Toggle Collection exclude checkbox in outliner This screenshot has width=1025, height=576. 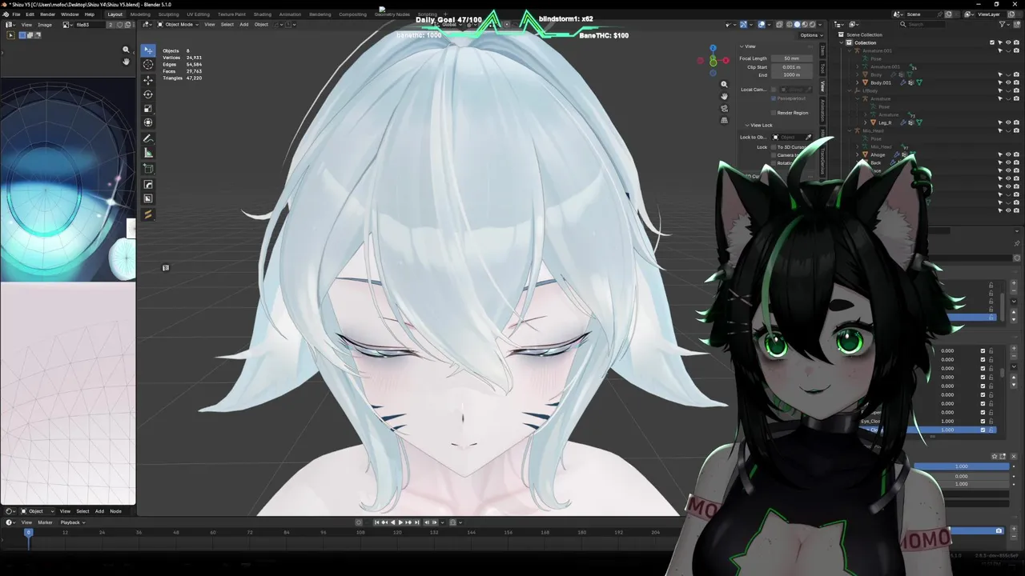[x=992, y=42]
